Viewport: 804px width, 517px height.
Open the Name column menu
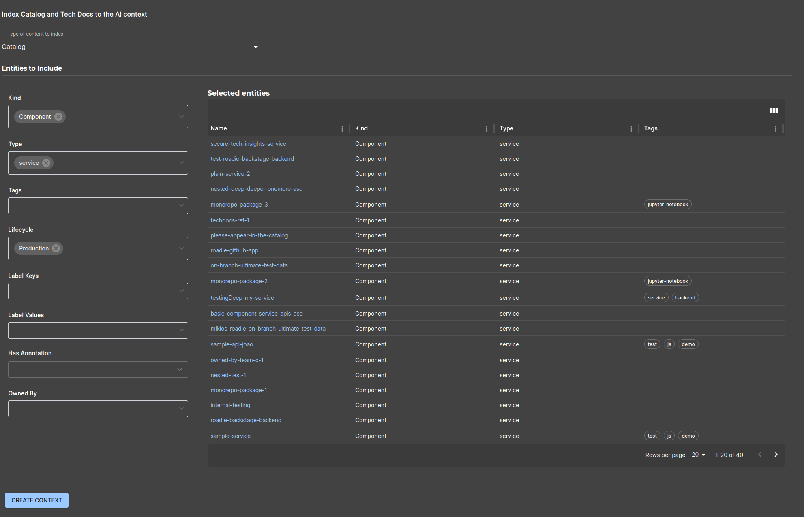point(342,129)
